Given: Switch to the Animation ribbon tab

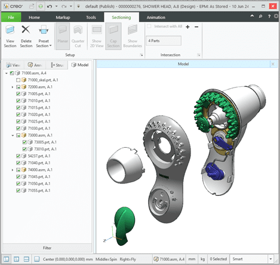Looking at the screenshot, I should click(156, 17).
